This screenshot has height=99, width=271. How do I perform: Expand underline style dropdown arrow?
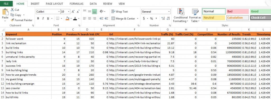52,18
